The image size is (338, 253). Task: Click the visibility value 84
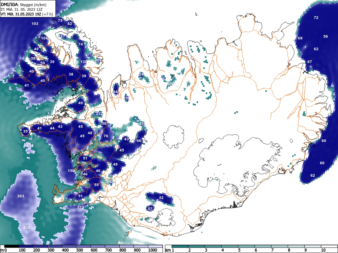(115, 92)
